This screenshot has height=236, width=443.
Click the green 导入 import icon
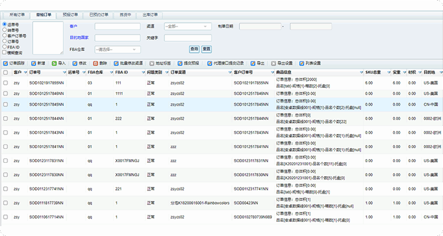click(x=54, y=63)
